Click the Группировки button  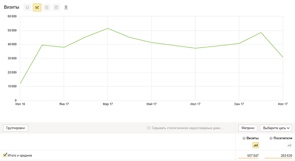pyautogui.click(x=15, y=128)
